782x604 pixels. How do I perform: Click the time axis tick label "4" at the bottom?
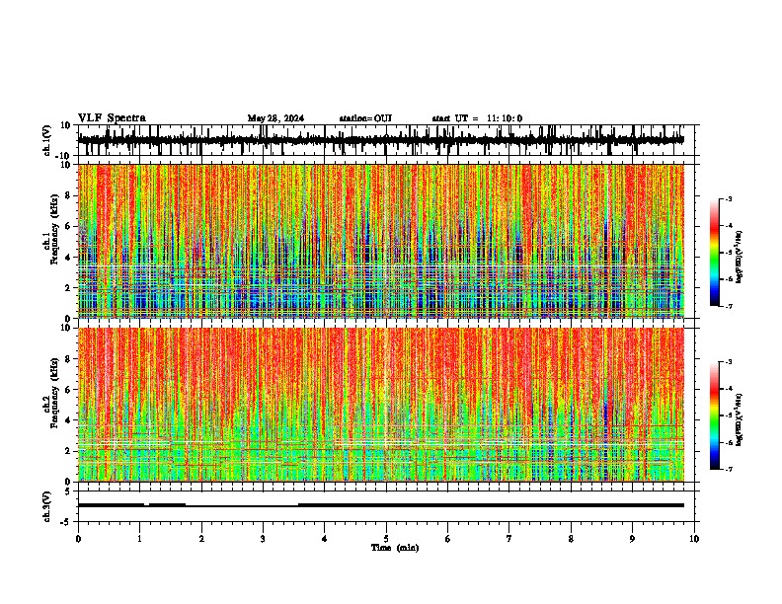325,539
